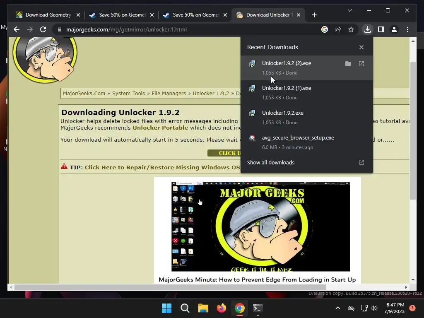Close the first Save 50% on Geometry tab

click(x=152, y=15)
